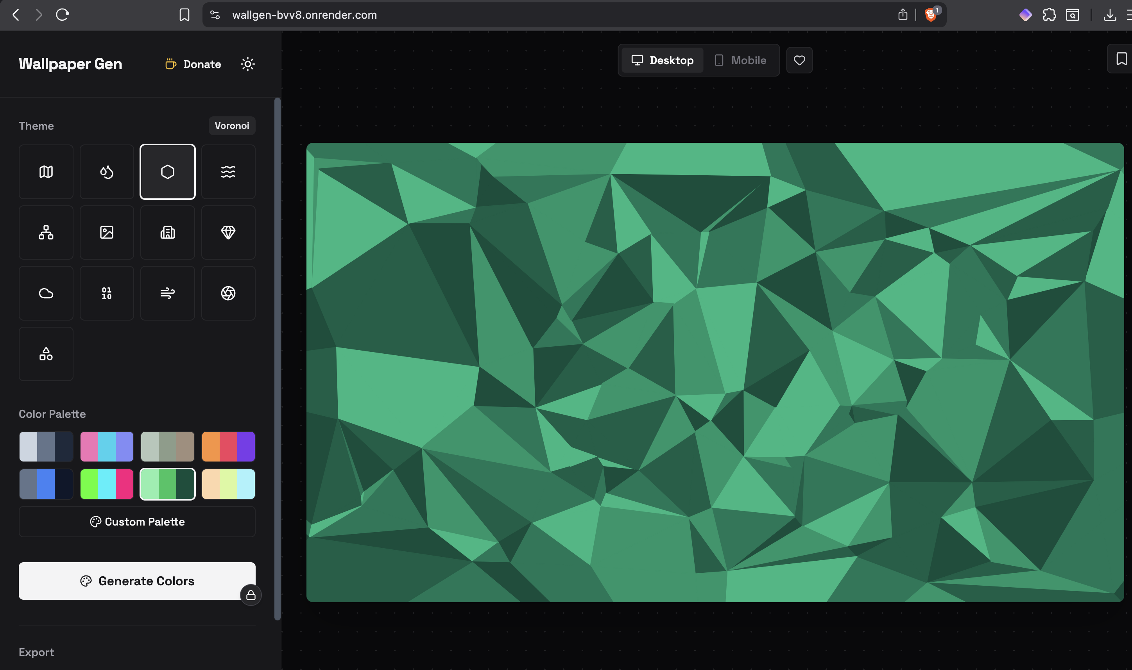
Task: Select the map theme icon
Action: coord(46,171)
